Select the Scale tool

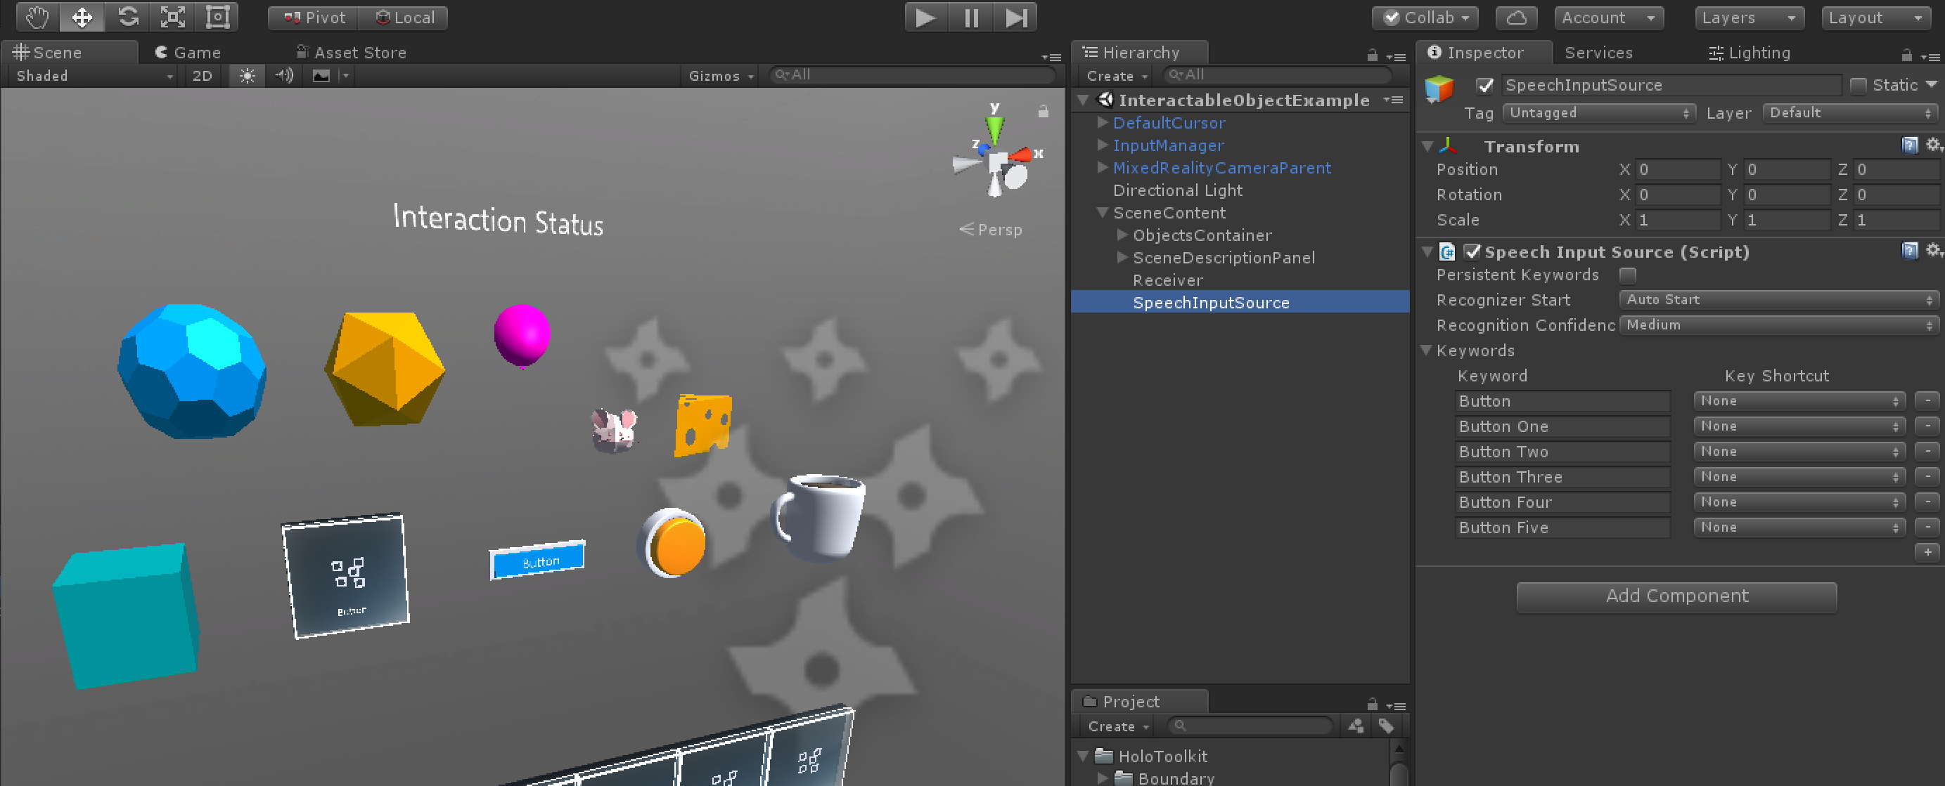(x=172, y=18)
